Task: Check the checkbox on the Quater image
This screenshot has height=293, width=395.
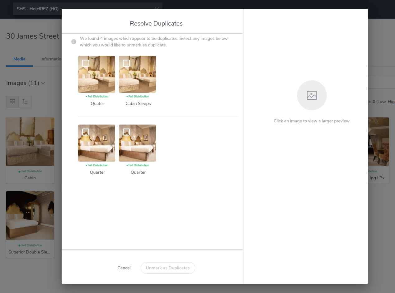Action: click(86, 63)
